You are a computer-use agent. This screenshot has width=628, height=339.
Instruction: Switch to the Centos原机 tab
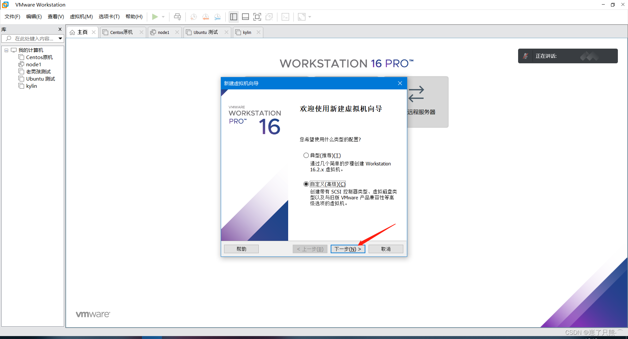click(x=121, y=32)
